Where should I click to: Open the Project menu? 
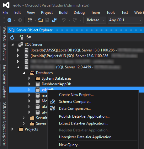tap(47, 13)
